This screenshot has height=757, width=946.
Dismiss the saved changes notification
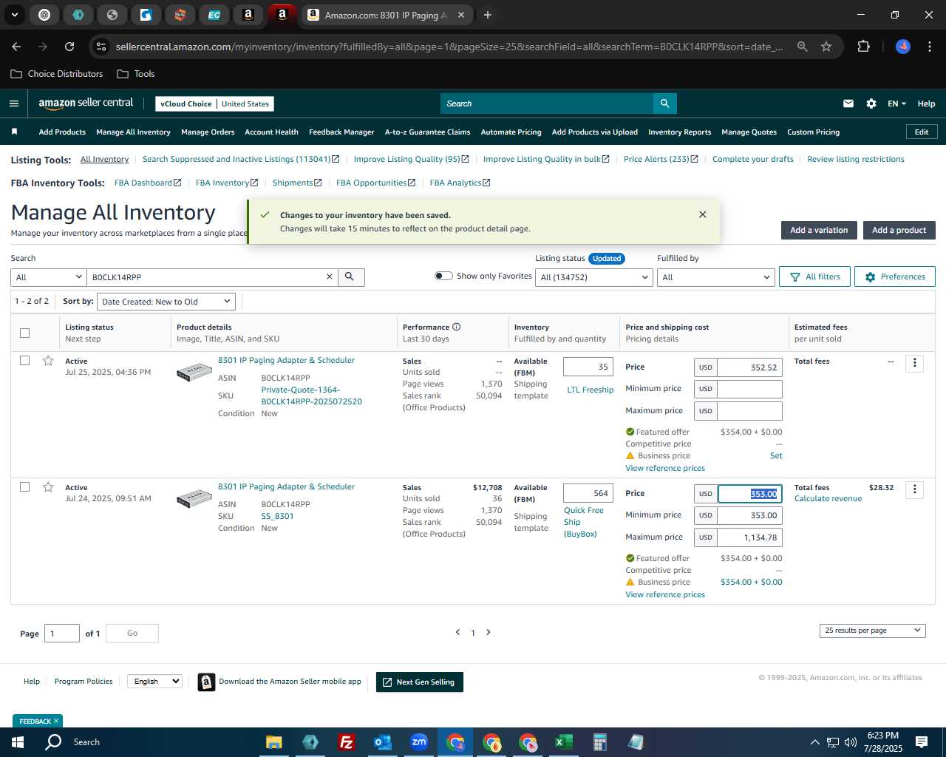(702, 214)
